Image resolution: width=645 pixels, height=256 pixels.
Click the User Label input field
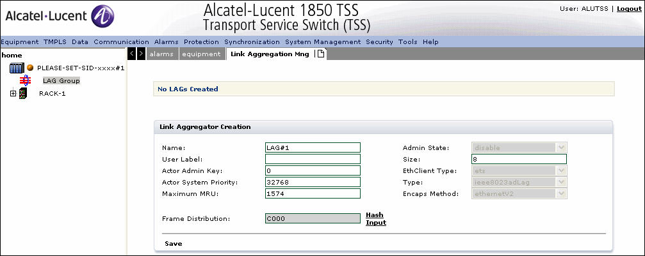pos(313,159)
